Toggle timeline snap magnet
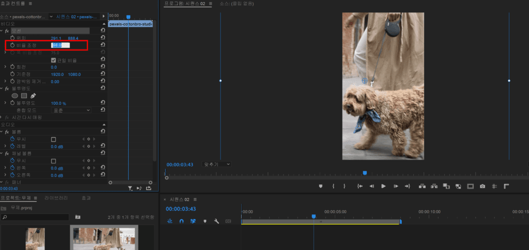Screen dimensions: 529x250 181,221
